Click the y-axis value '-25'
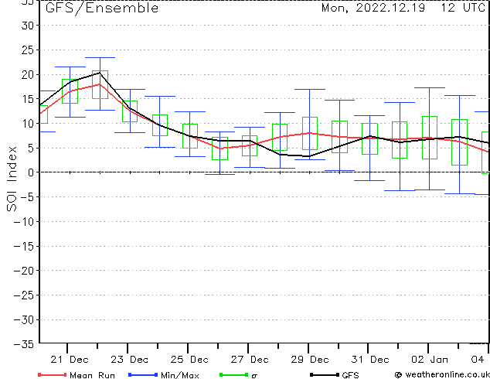490x379 pixels. [24, 295]
